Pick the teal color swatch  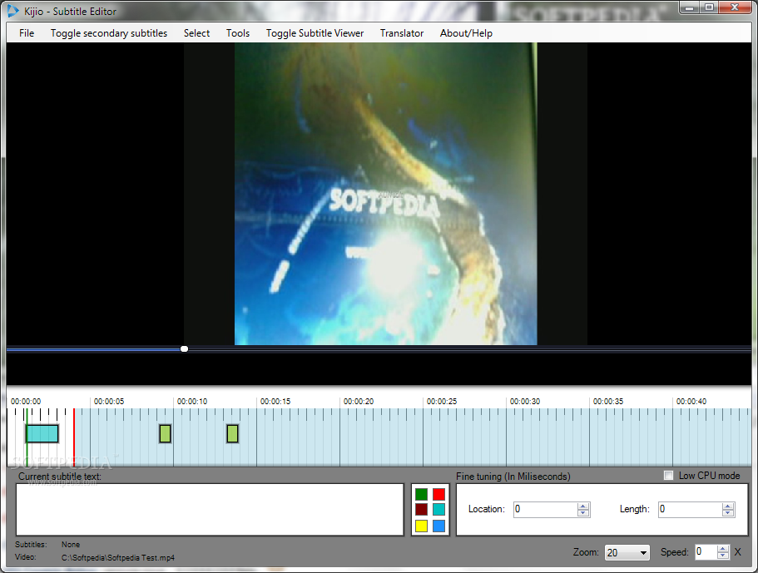[x=439, y=509]
